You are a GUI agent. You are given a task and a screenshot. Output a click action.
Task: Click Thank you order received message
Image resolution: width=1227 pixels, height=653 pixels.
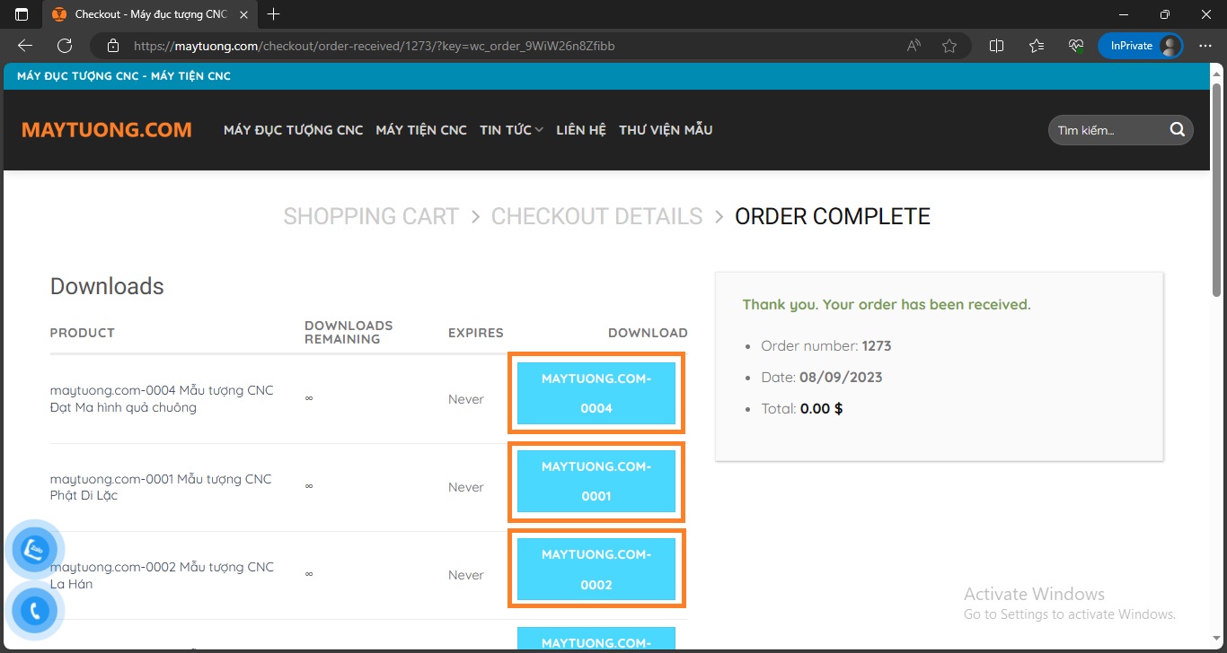point(887,305)
